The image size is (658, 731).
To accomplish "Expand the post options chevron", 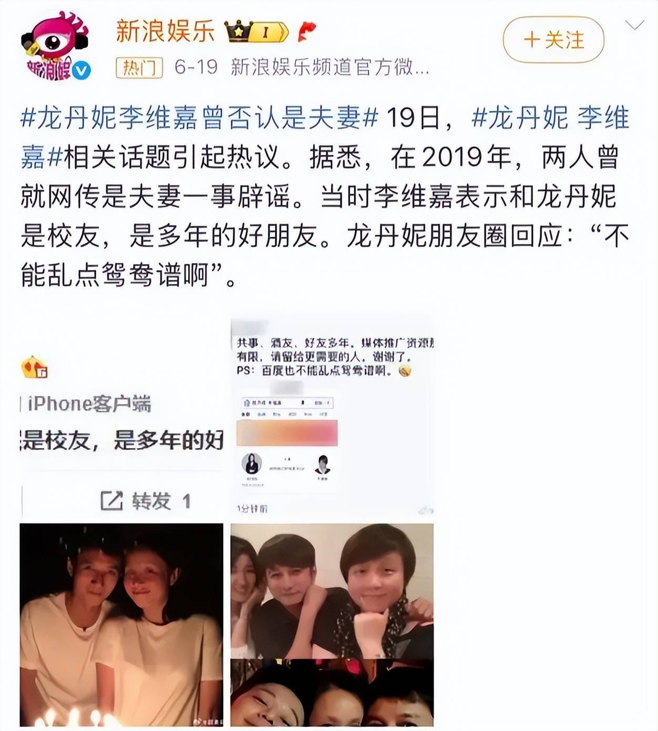I will 635,25.
